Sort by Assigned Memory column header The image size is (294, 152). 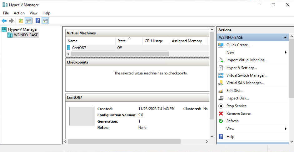coord(188,41)
